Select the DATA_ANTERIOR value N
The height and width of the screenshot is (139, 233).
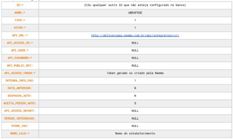pos(135,88)
